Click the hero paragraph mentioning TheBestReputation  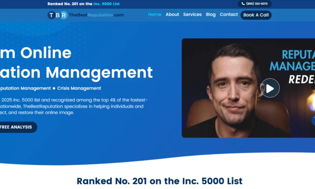(73, 106)
